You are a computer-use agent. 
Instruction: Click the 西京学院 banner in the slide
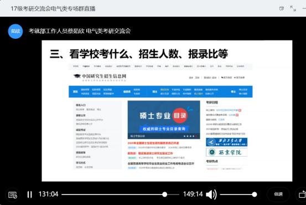click(x=226, y=152)
